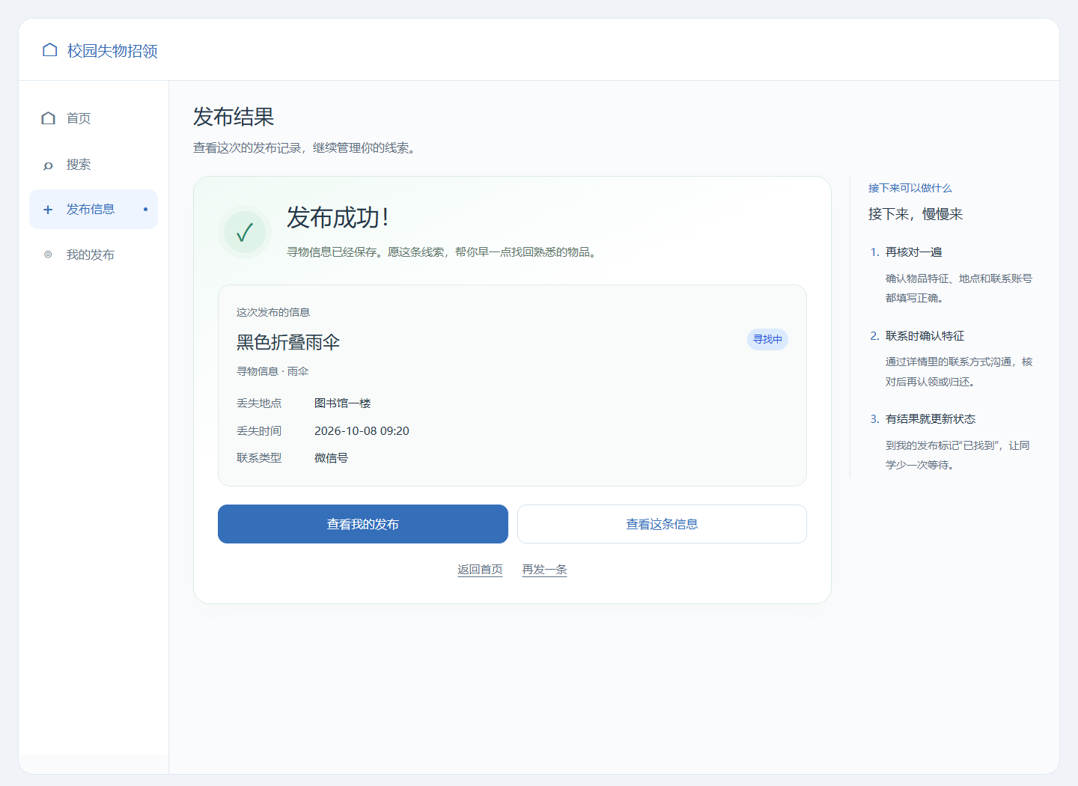Click the house logo icon in header

click(49, 50)
